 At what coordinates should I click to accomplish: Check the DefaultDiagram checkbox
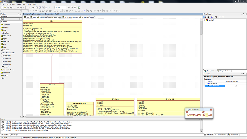click(x=236, y=86)
